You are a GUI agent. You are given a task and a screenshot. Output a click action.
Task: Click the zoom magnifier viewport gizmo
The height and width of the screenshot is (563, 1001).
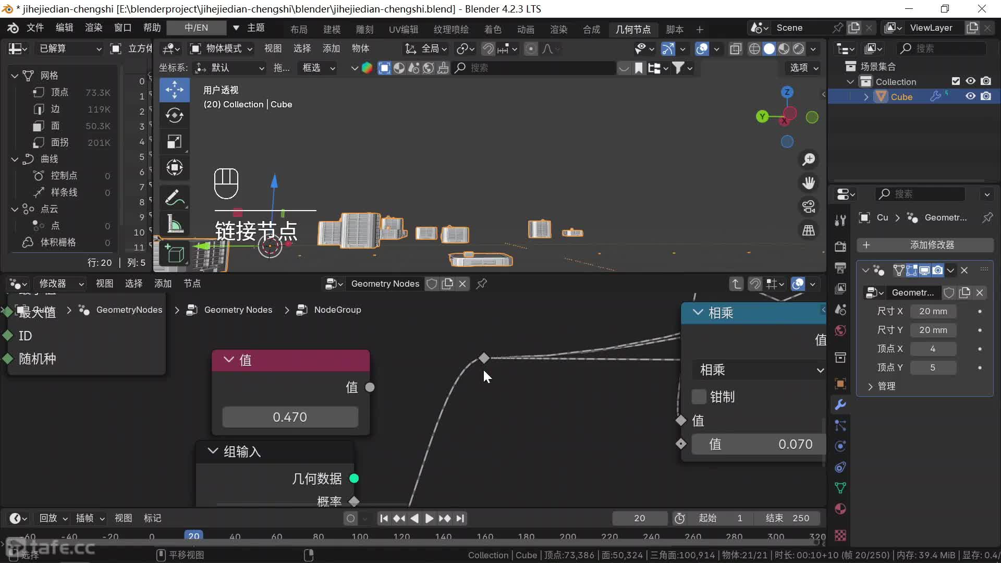coord(809,160)
